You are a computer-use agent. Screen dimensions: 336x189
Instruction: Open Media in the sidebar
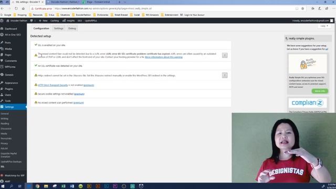[8, 49]
